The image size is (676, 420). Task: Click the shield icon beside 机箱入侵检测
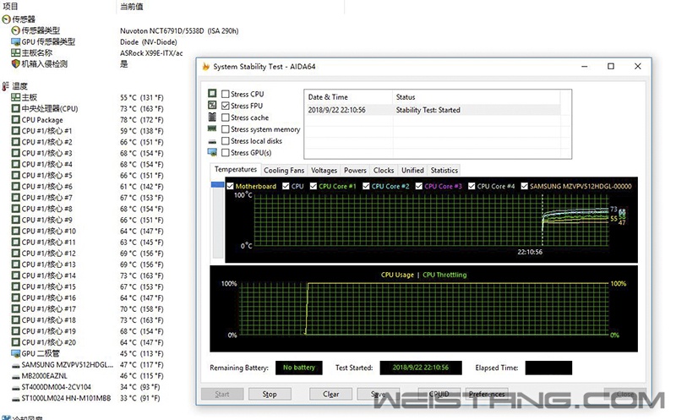tap(15, 63)
